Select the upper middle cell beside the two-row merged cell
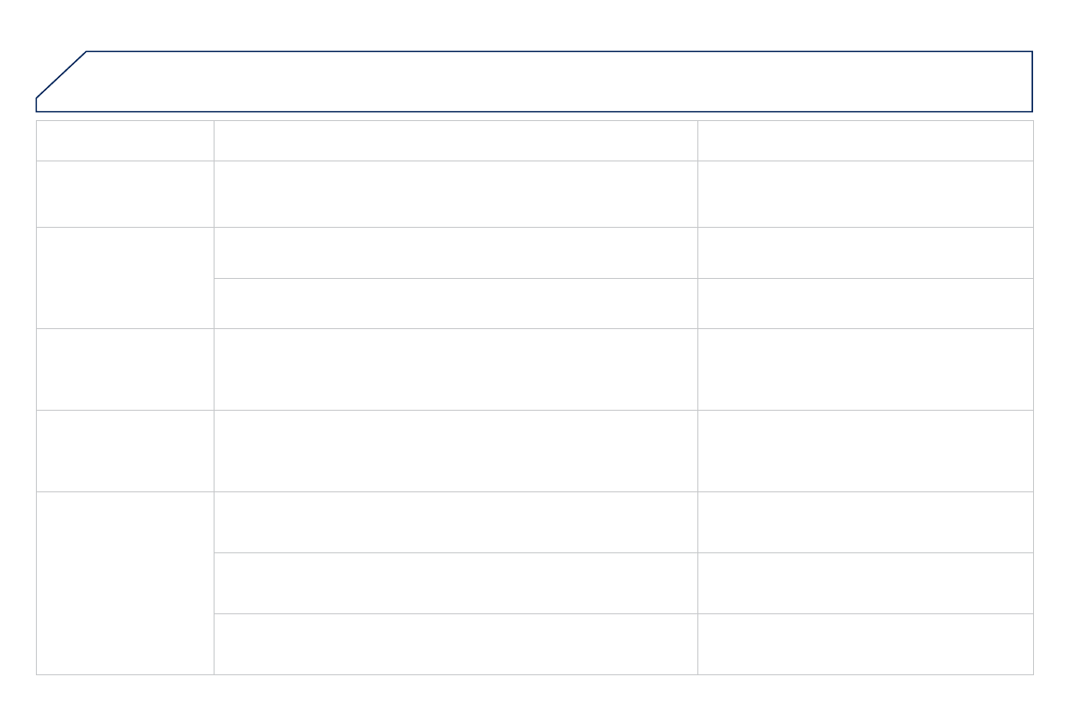1069x712 pixels. tap(455, 253)
